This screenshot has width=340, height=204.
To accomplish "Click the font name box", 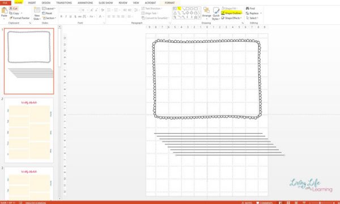I will (x=69, y=10).
